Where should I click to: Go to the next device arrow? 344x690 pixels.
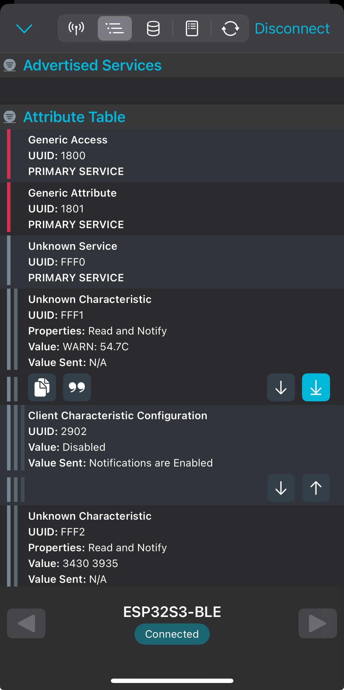(318, 623)
